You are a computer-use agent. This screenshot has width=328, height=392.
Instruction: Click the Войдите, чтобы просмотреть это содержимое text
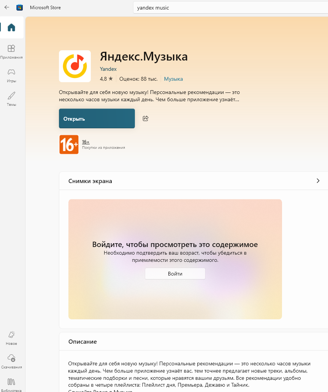(x=175, y=244)
